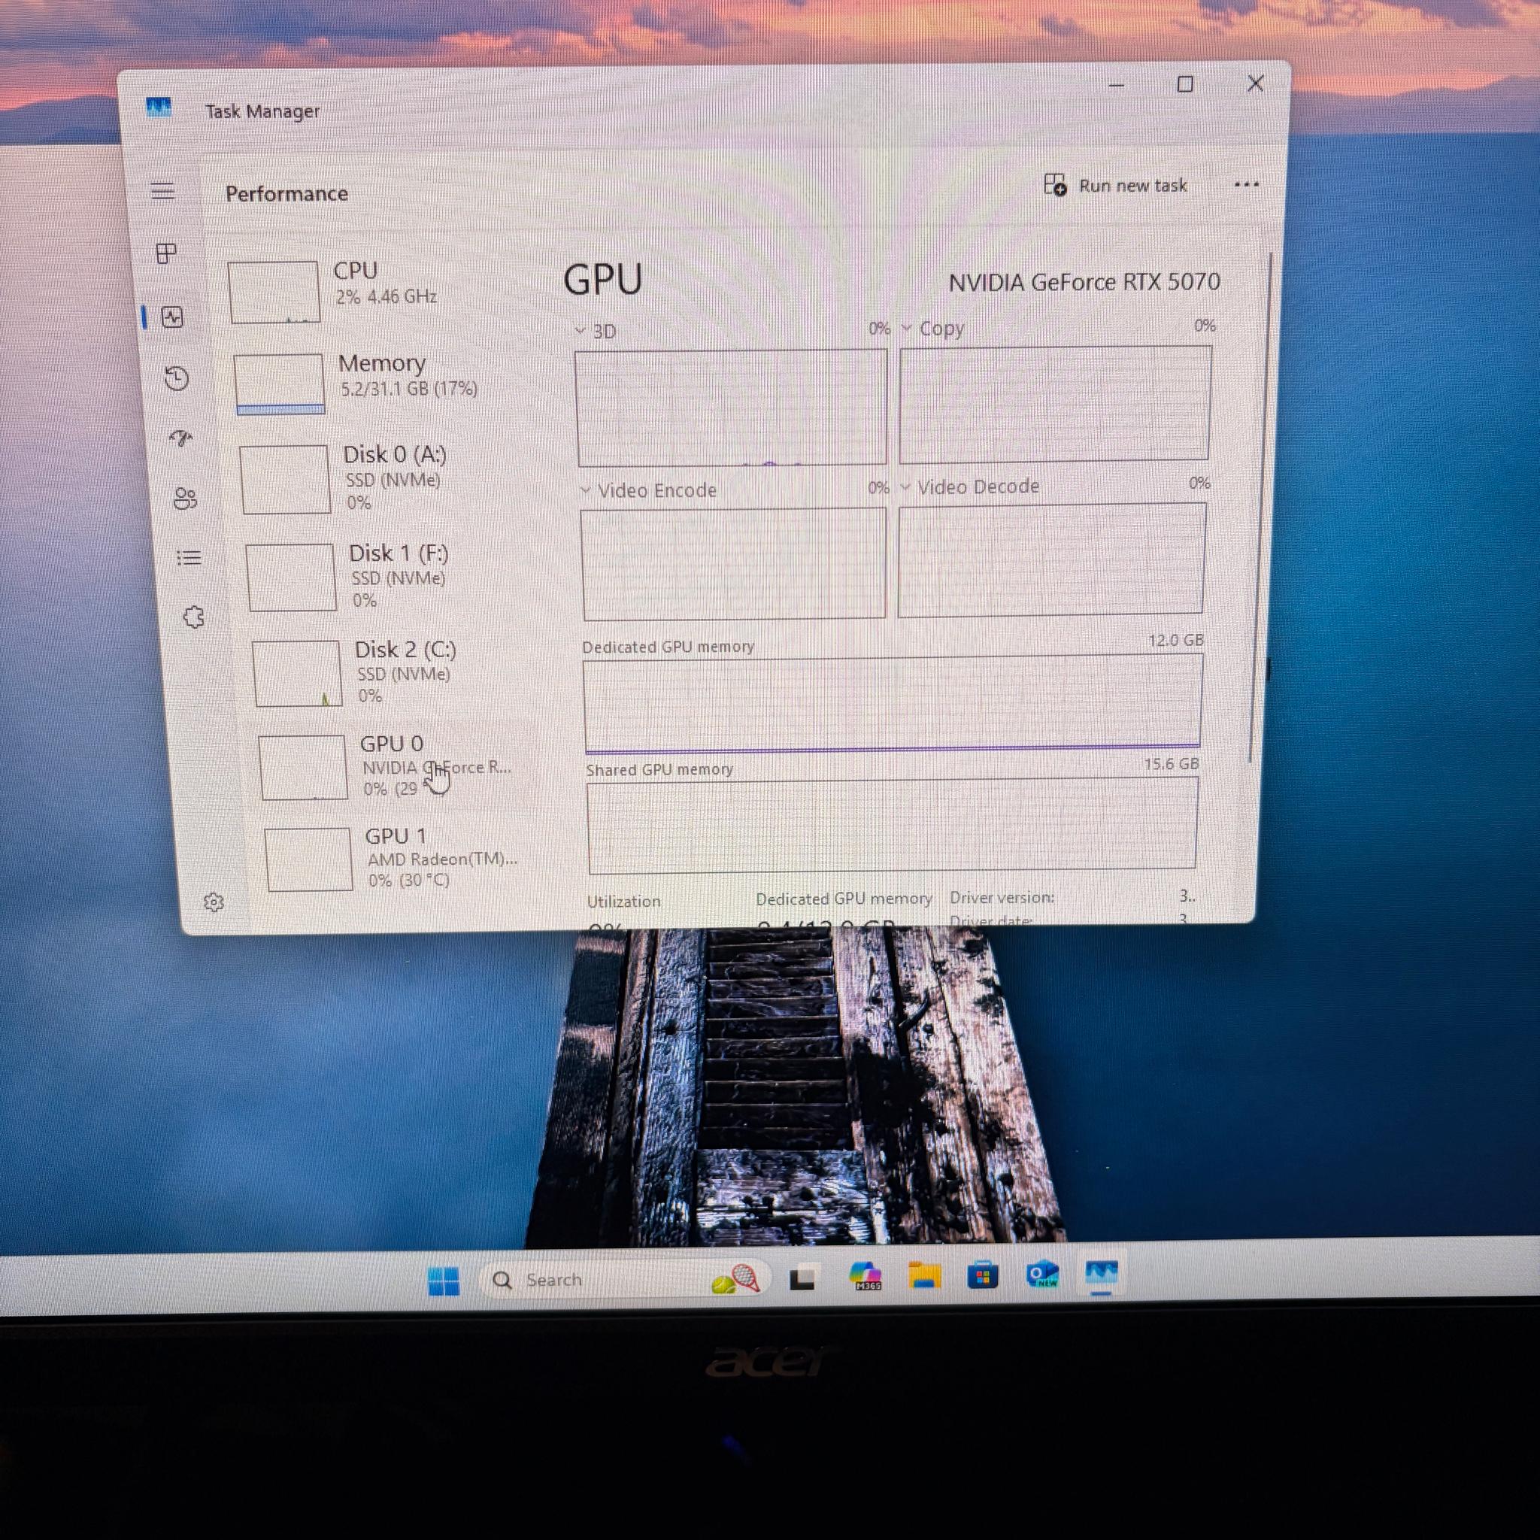The height and width of the screenshot is (1540, 1540).
Task: Select CPU in the performance list
Action: [380, 292]
